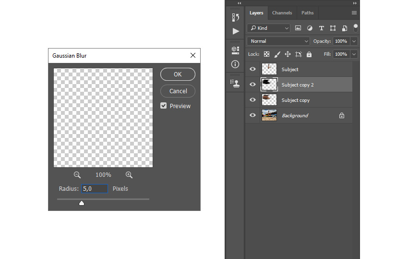Click the Radius slider handle
The height and width of the screenshot is (259, 408).
[x=82, y=203]
